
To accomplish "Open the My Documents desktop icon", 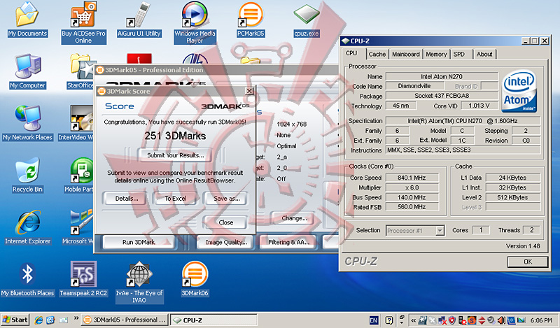I will (27, 20).
